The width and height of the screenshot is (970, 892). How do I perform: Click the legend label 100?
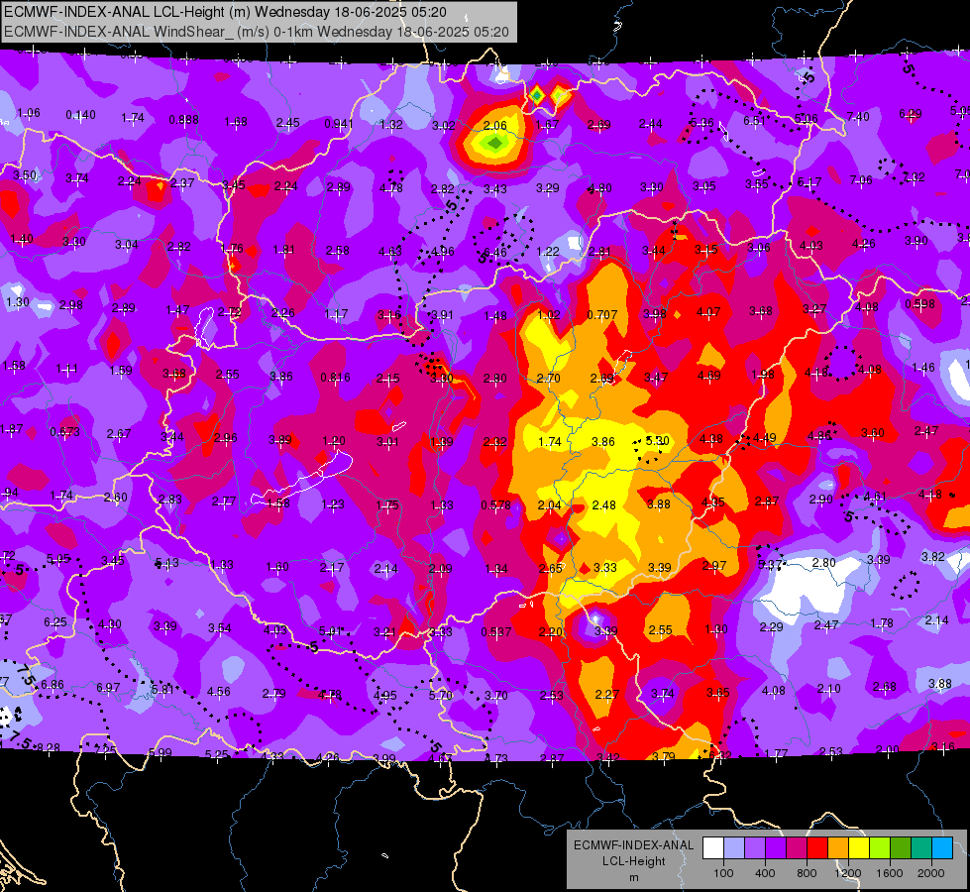click(723, 873)
